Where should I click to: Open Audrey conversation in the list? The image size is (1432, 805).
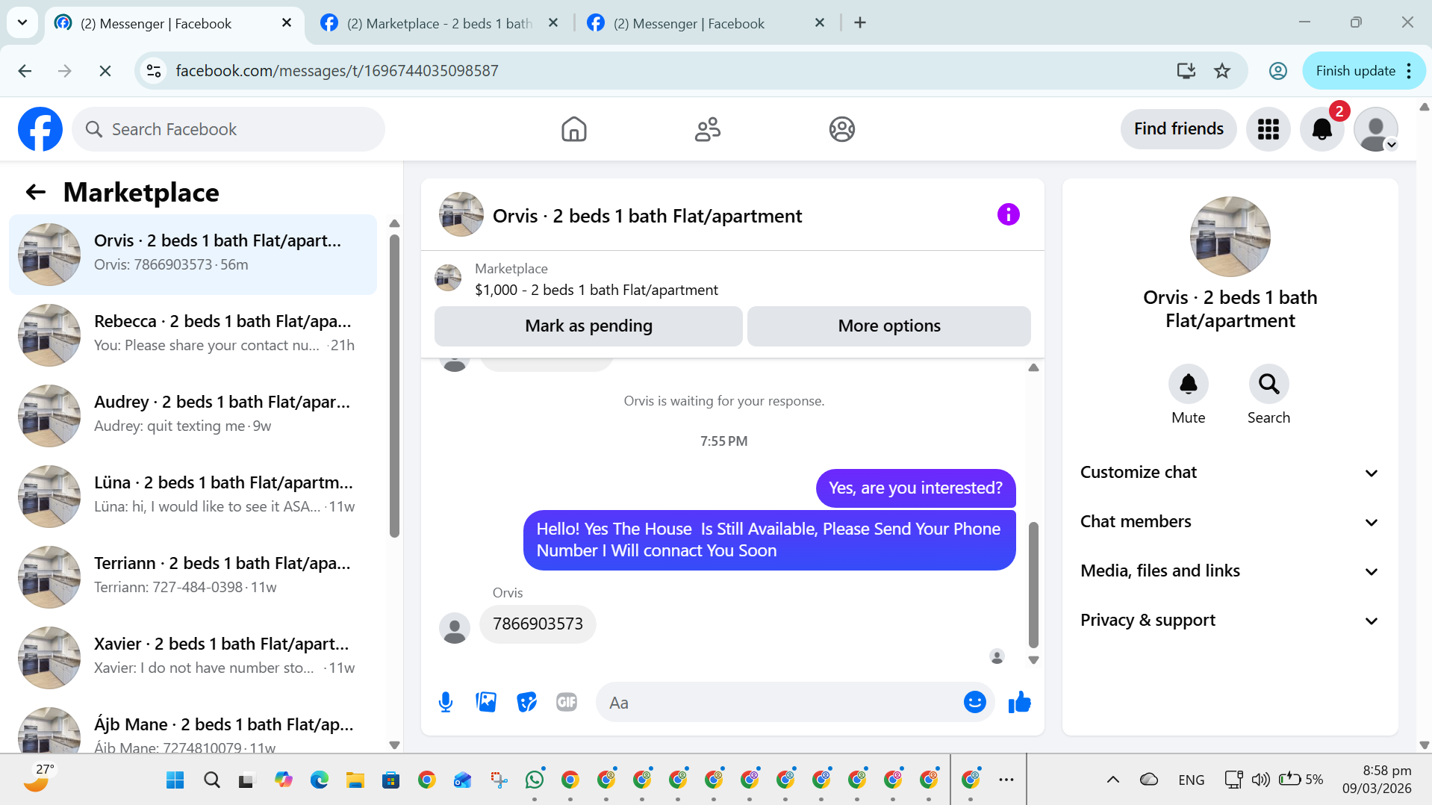pos(193,415)
